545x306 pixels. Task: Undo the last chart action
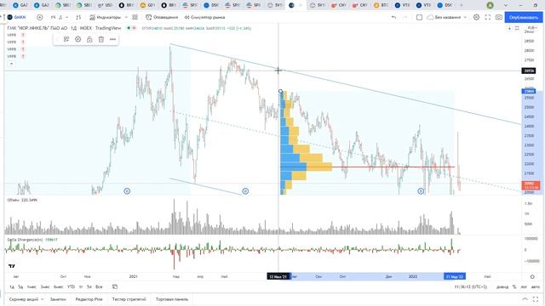tap(393, 17)
